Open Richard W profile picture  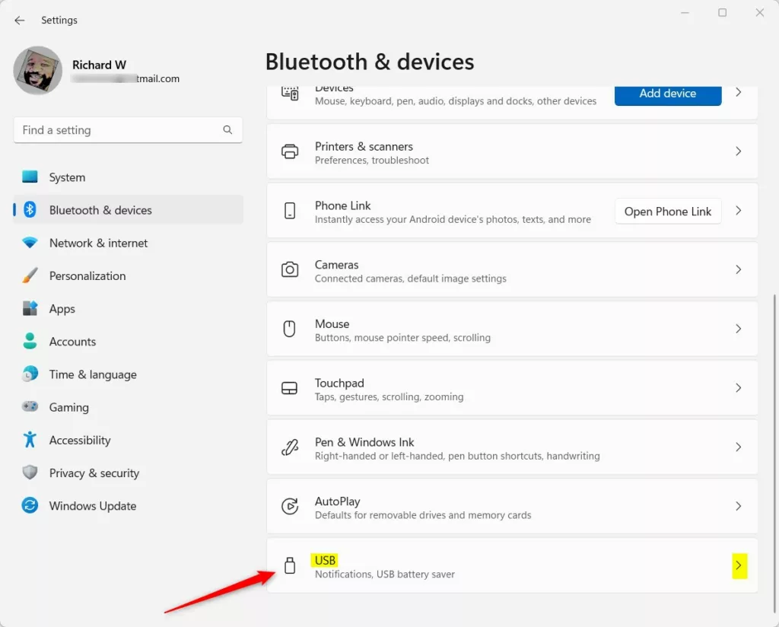[38, 70]
